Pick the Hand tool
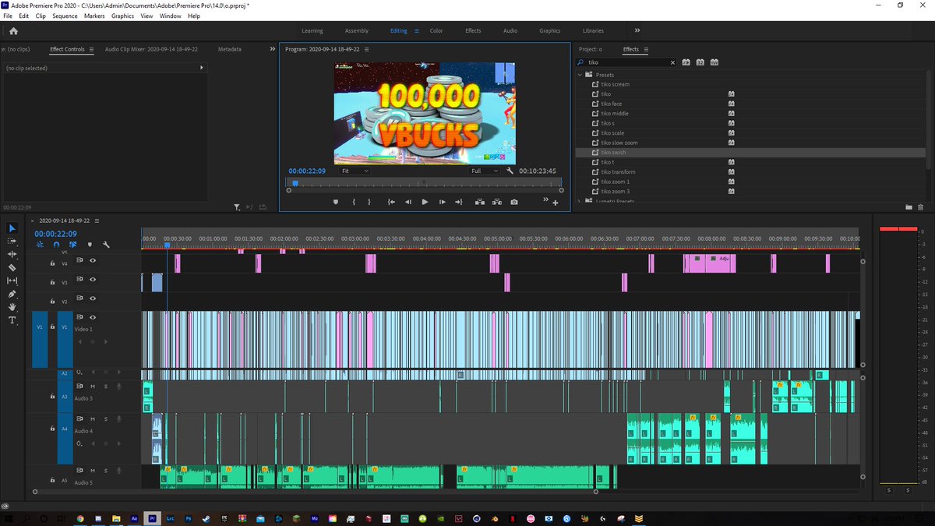The height and width of the screenshot is (526, 935). coord(12,307)
